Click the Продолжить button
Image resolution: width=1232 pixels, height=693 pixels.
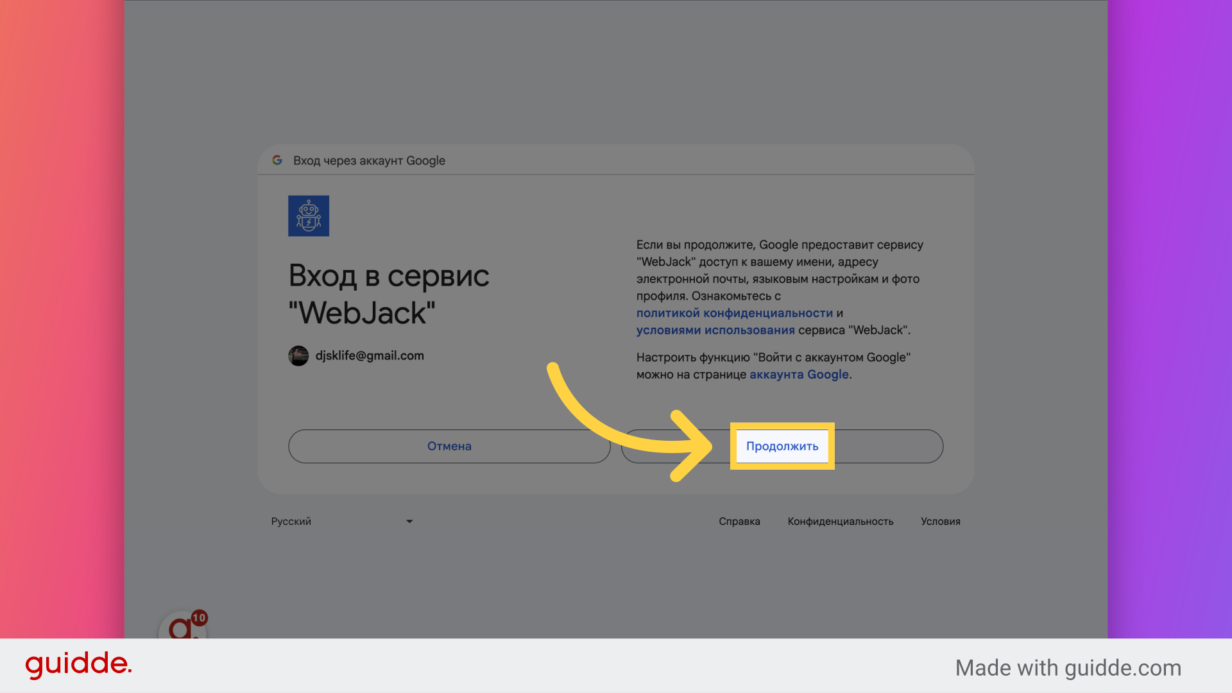[782, 446]
